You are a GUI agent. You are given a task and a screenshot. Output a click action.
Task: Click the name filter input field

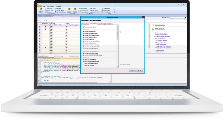pyautogui.click(x=177, y=18)
